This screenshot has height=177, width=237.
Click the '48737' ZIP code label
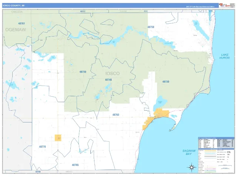pos(83,11)
